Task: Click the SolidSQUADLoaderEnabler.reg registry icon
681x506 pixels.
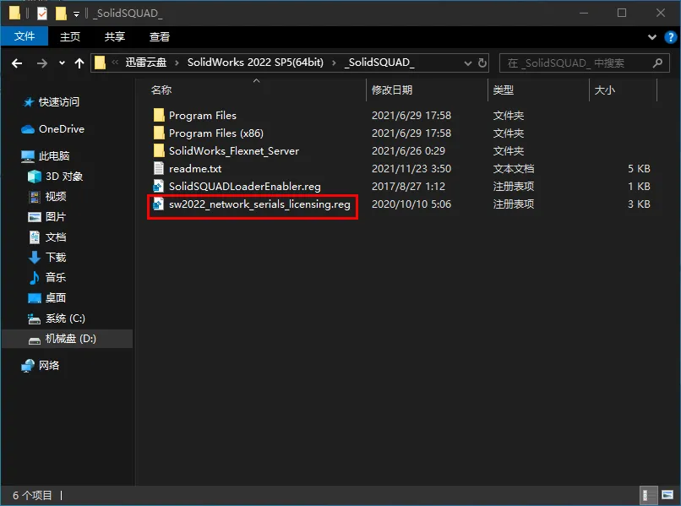Action: point(159,187)
